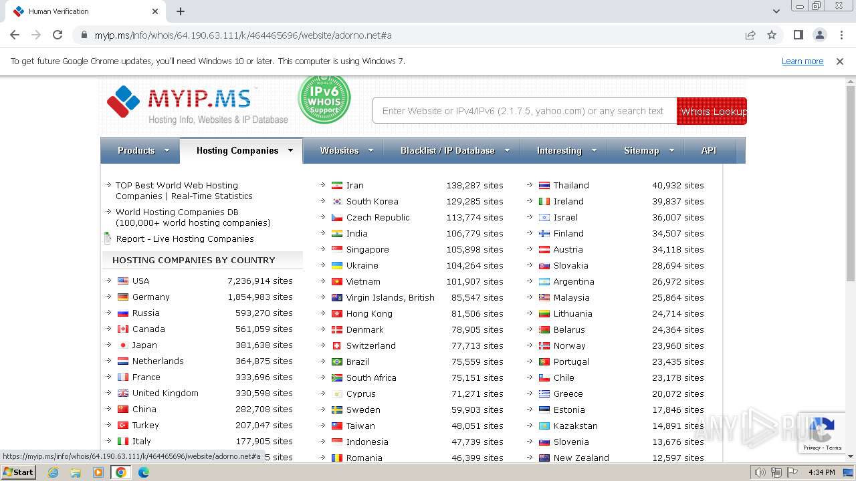Select the Ireland country link

coord(568,202)
